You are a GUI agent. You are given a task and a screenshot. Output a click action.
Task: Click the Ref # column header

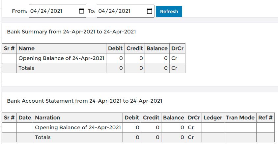pos(265,118)
